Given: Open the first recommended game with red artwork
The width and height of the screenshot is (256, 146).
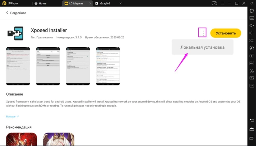Looking at the screenshot, I should tap(22, 139).
